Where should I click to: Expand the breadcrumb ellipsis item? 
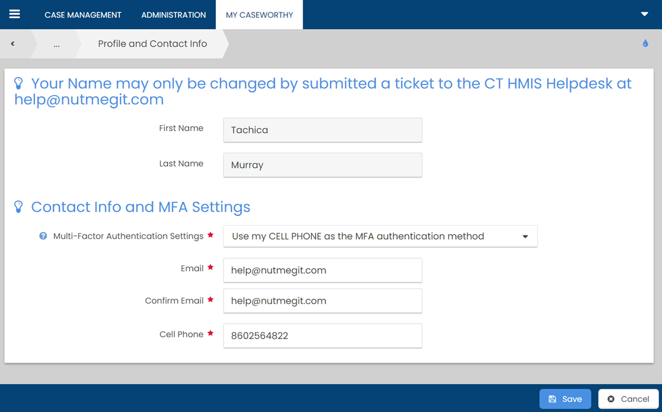[x=56, y=44]
